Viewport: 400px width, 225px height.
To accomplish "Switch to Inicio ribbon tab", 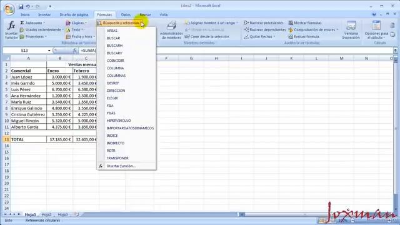I will point(25,15).
